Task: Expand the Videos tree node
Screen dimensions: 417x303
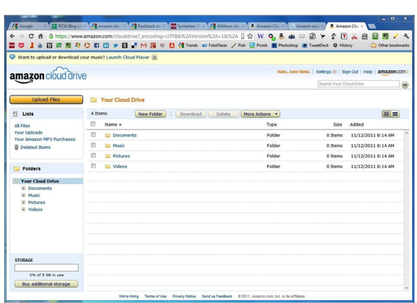Action: pyautogui.click(x=24, y=210)
